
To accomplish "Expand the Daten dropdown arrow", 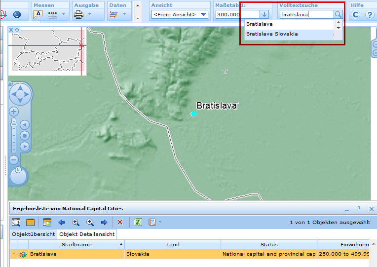I will click(125, 14).
